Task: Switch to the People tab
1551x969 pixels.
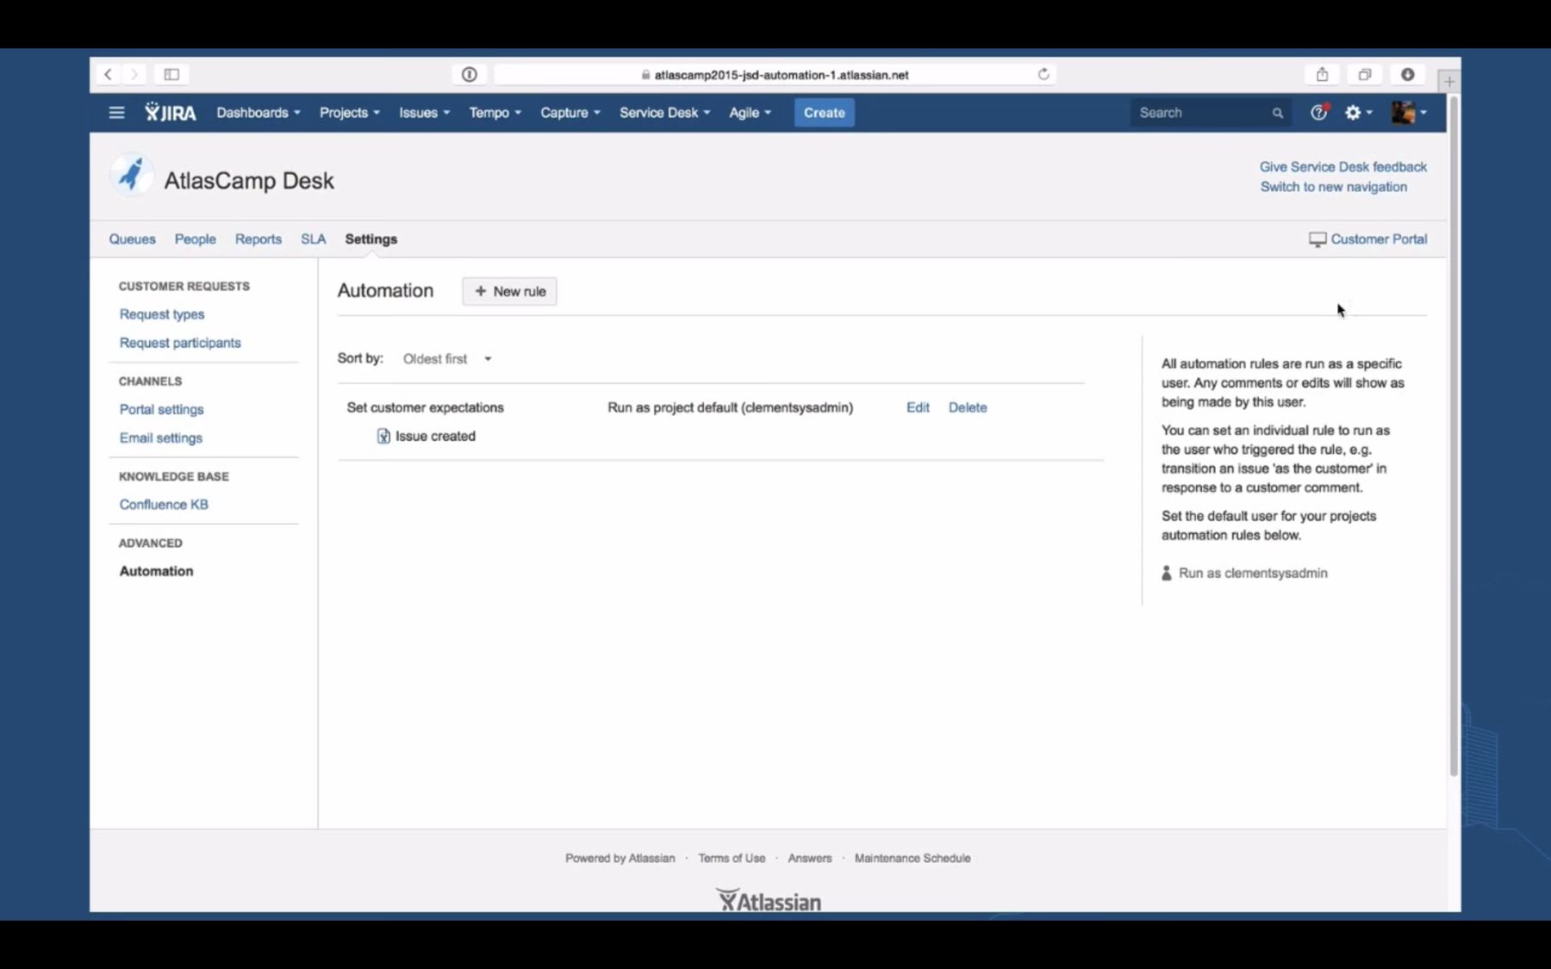Action: (x=196, y=239)
